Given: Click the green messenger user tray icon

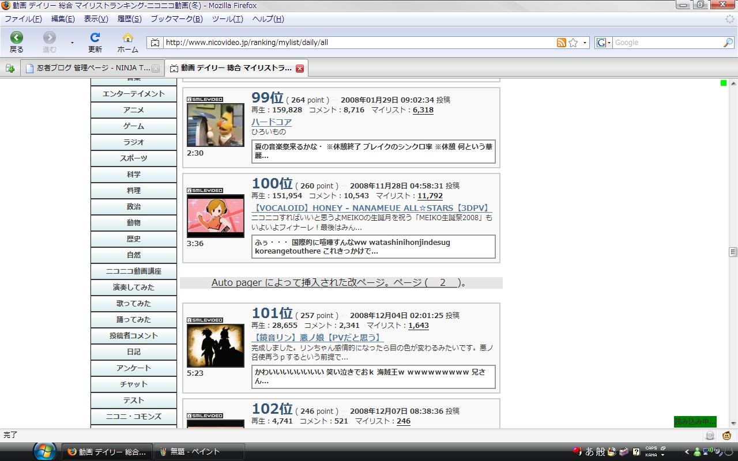Looking at the screenshot, I should point(697,452).
